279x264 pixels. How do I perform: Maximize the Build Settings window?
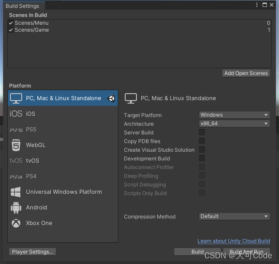tap(265, 5)
